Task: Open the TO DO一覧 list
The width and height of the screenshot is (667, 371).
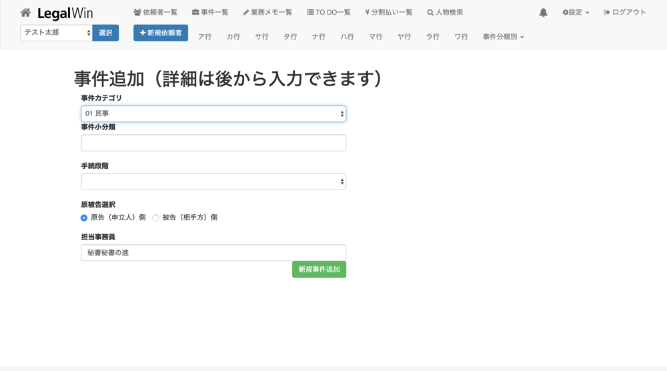Action: pos(328,13)
